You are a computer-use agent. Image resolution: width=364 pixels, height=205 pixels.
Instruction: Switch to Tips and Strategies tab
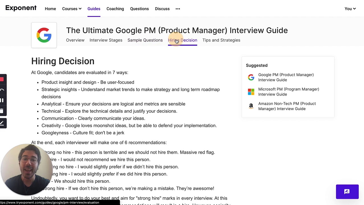(x=221, y=40)
